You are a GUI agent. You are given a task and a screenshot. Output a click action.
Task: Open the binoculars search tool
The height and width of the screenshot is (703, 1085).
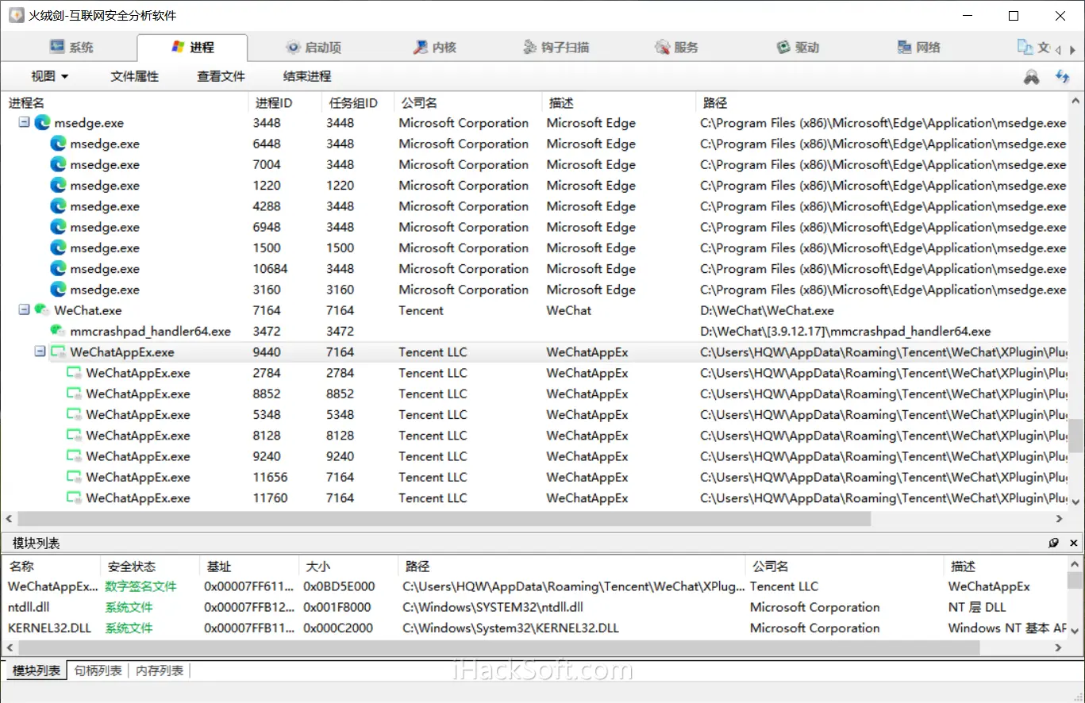point(1031,77)
